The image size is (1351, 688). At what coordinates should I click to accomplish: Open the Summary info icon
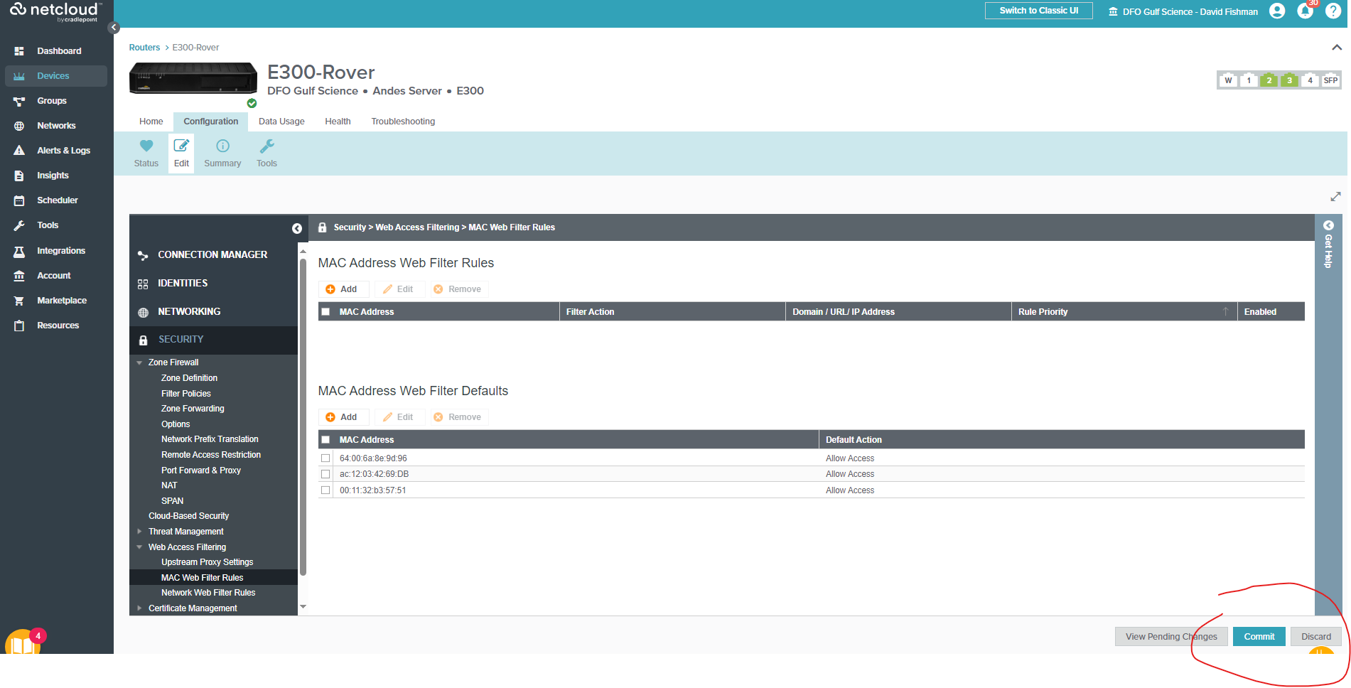click(x=222, y=146)
